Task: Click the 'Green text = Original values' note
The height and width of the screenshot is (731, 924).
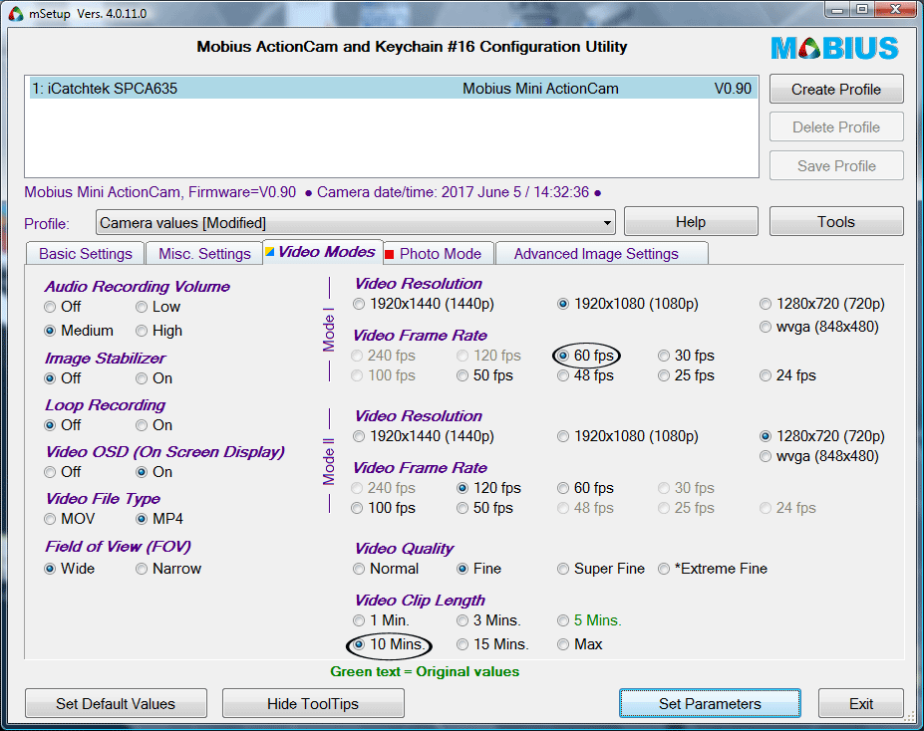Action: tap(425, 671)
